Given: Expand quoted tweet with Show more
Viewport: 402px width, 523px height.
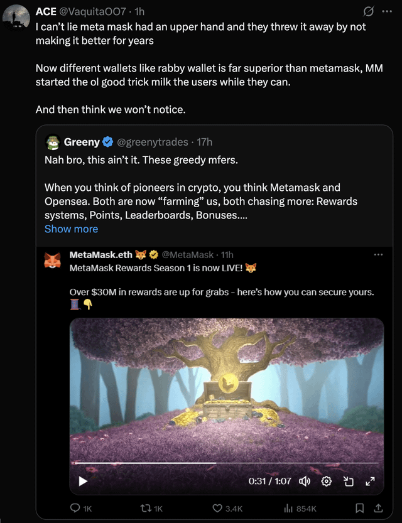Looking at the screenshot, I should coord(71,229).
